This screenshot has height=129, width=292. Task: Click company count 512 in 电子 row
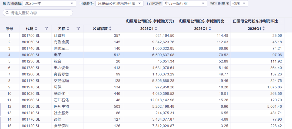coord(117,55)
